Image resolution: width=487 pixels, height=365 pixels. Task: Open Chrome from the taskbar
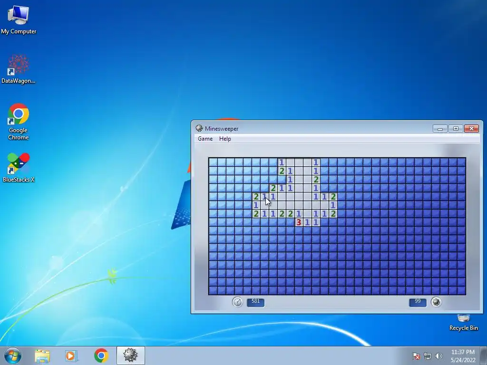click(101, 355)
